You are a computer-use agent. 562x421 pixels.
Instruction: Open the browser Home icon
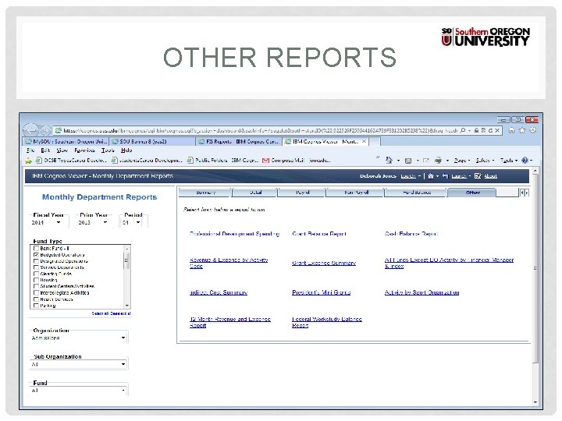click(511, 131)
